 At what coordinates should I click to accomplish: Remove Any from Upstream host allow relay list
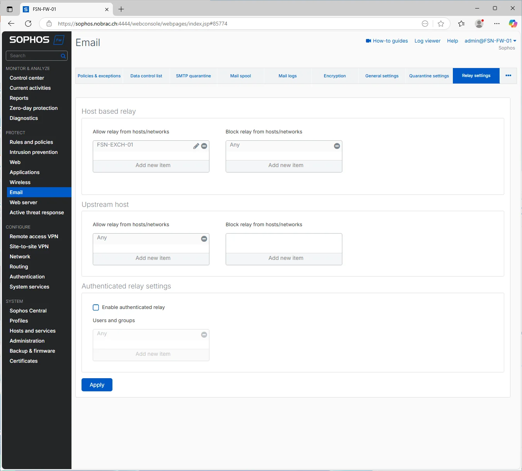coord(204,239)
